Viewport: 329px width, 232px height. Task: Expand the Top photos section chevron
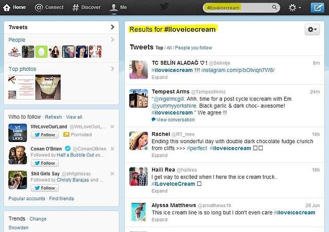(113, 69)
